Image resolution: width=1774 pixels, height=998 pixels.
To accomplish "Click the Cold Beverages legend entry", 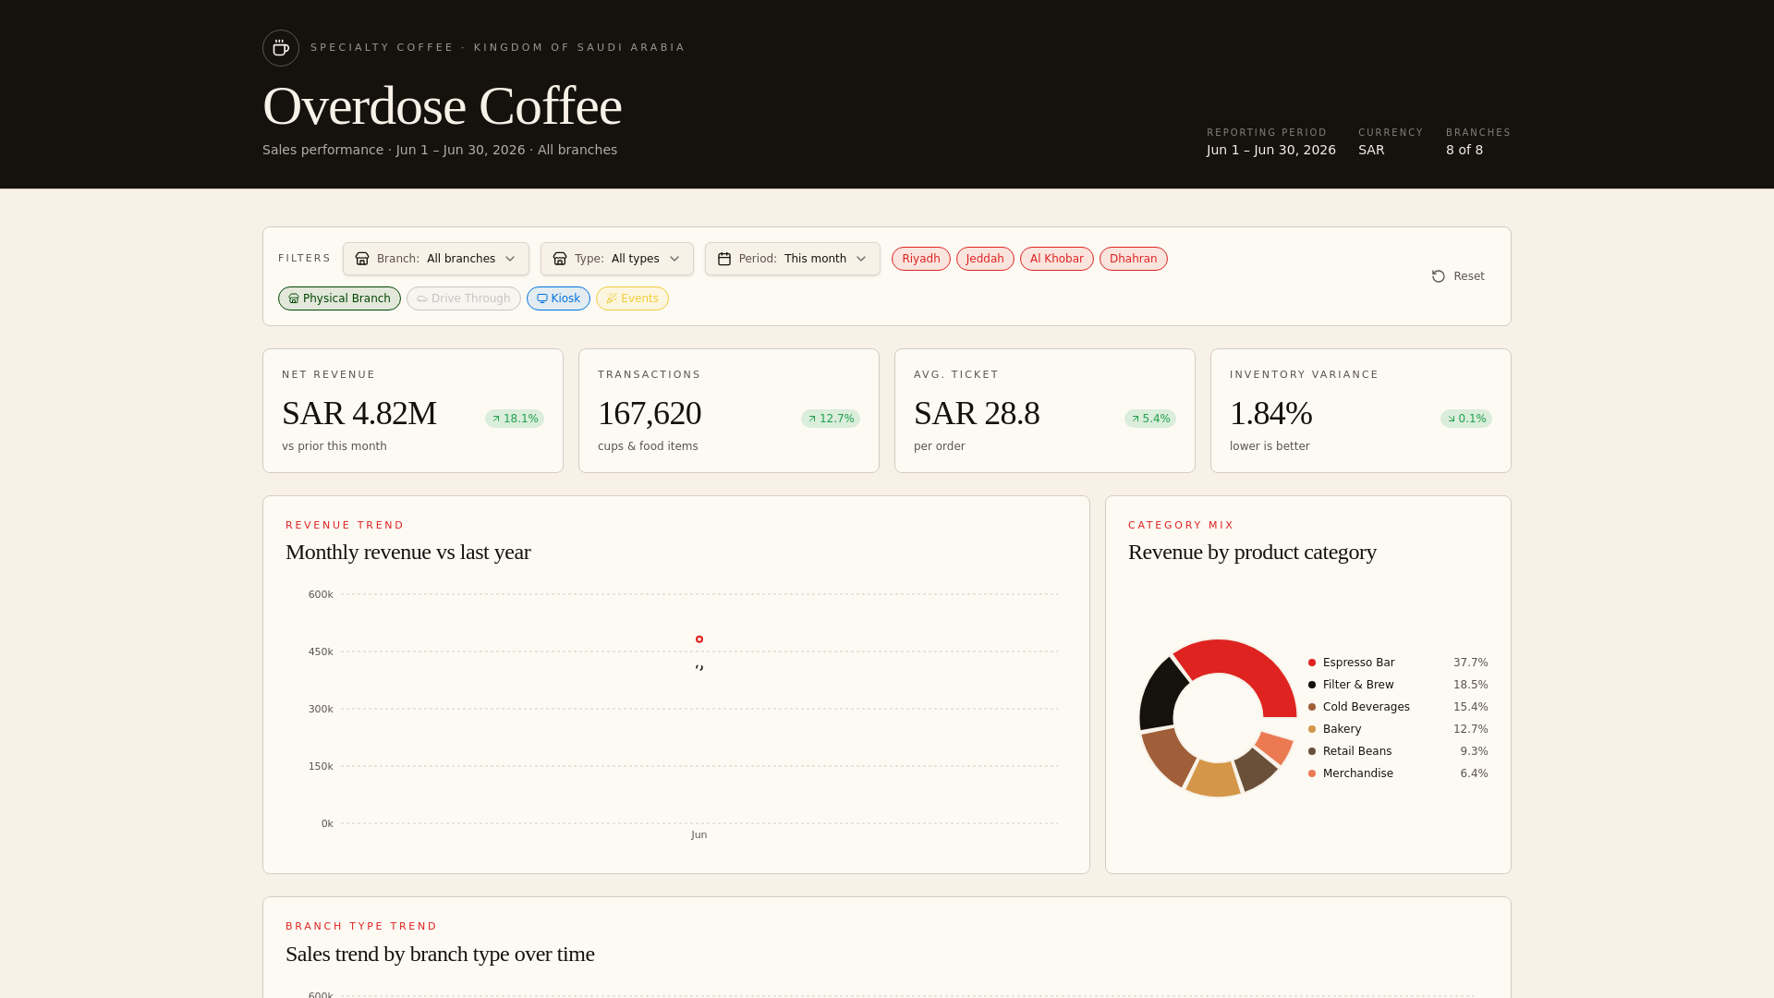I will (x=1398, y=707).
